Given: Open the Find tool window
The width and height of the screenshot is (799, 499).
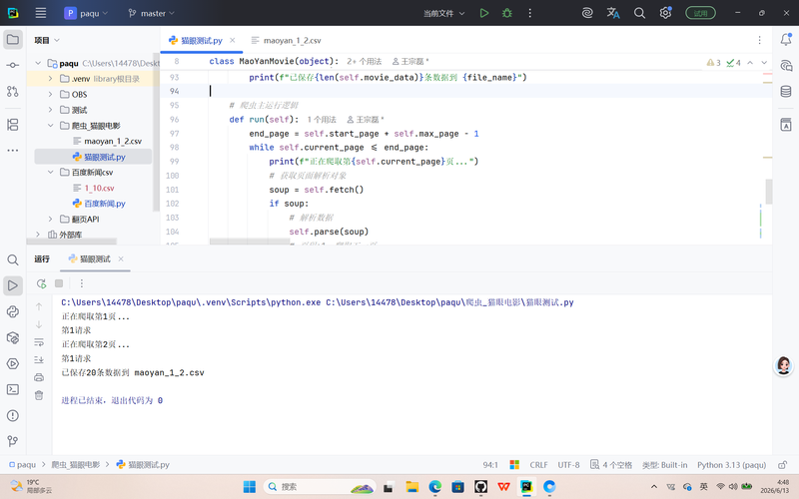Looking at the screenshot, I should point(13,260).
